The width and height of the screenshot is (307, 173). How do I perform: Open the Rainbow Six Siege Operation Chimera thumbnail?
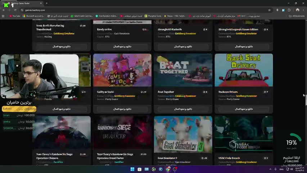pos(62,132)
